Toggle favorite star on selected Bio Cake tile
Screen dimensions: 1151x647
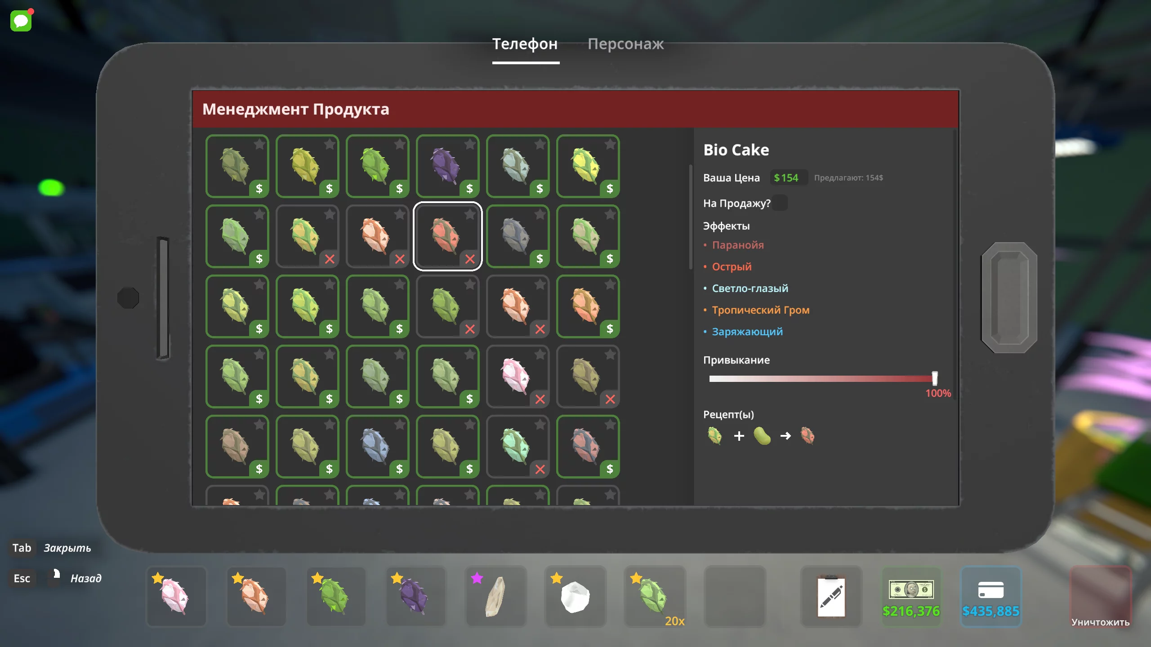470,214
